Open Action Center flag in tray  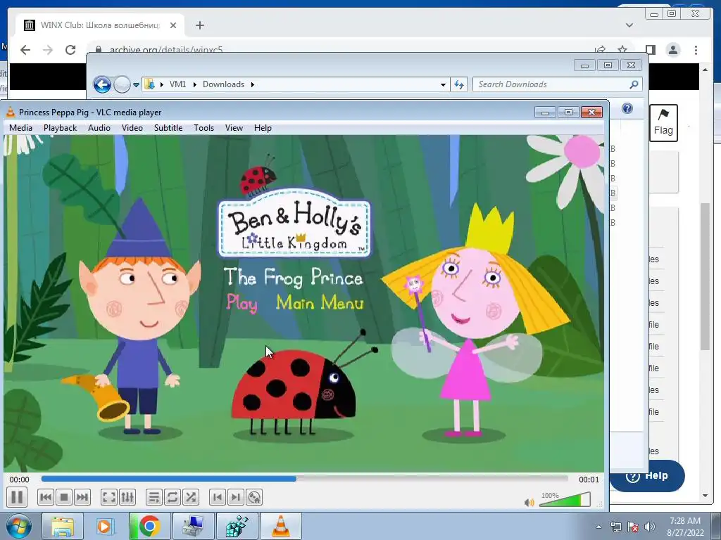click(x=633, y=527)
